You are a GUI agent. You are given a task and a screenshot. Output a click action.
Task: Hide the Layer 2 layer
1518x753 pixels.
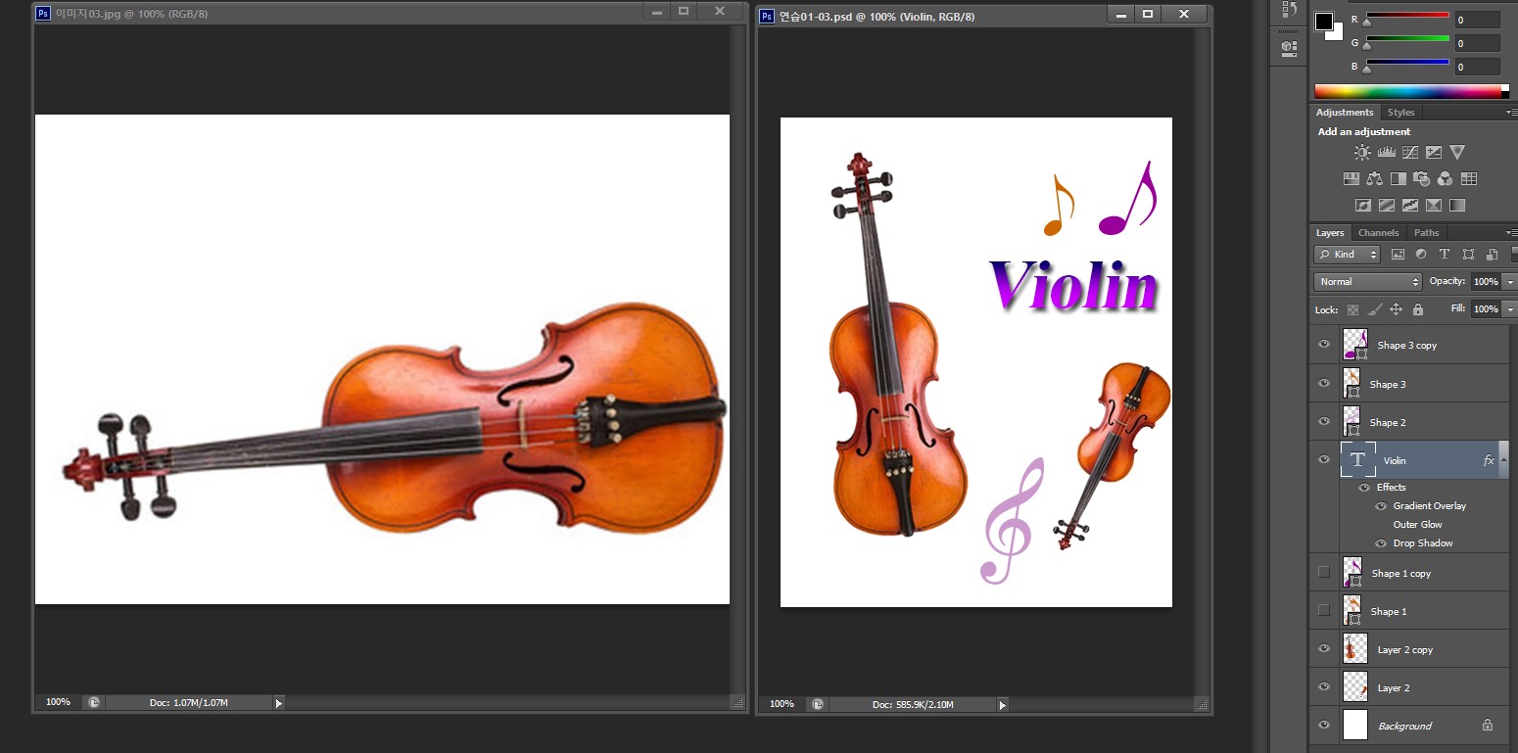[x=1324, y=687]
